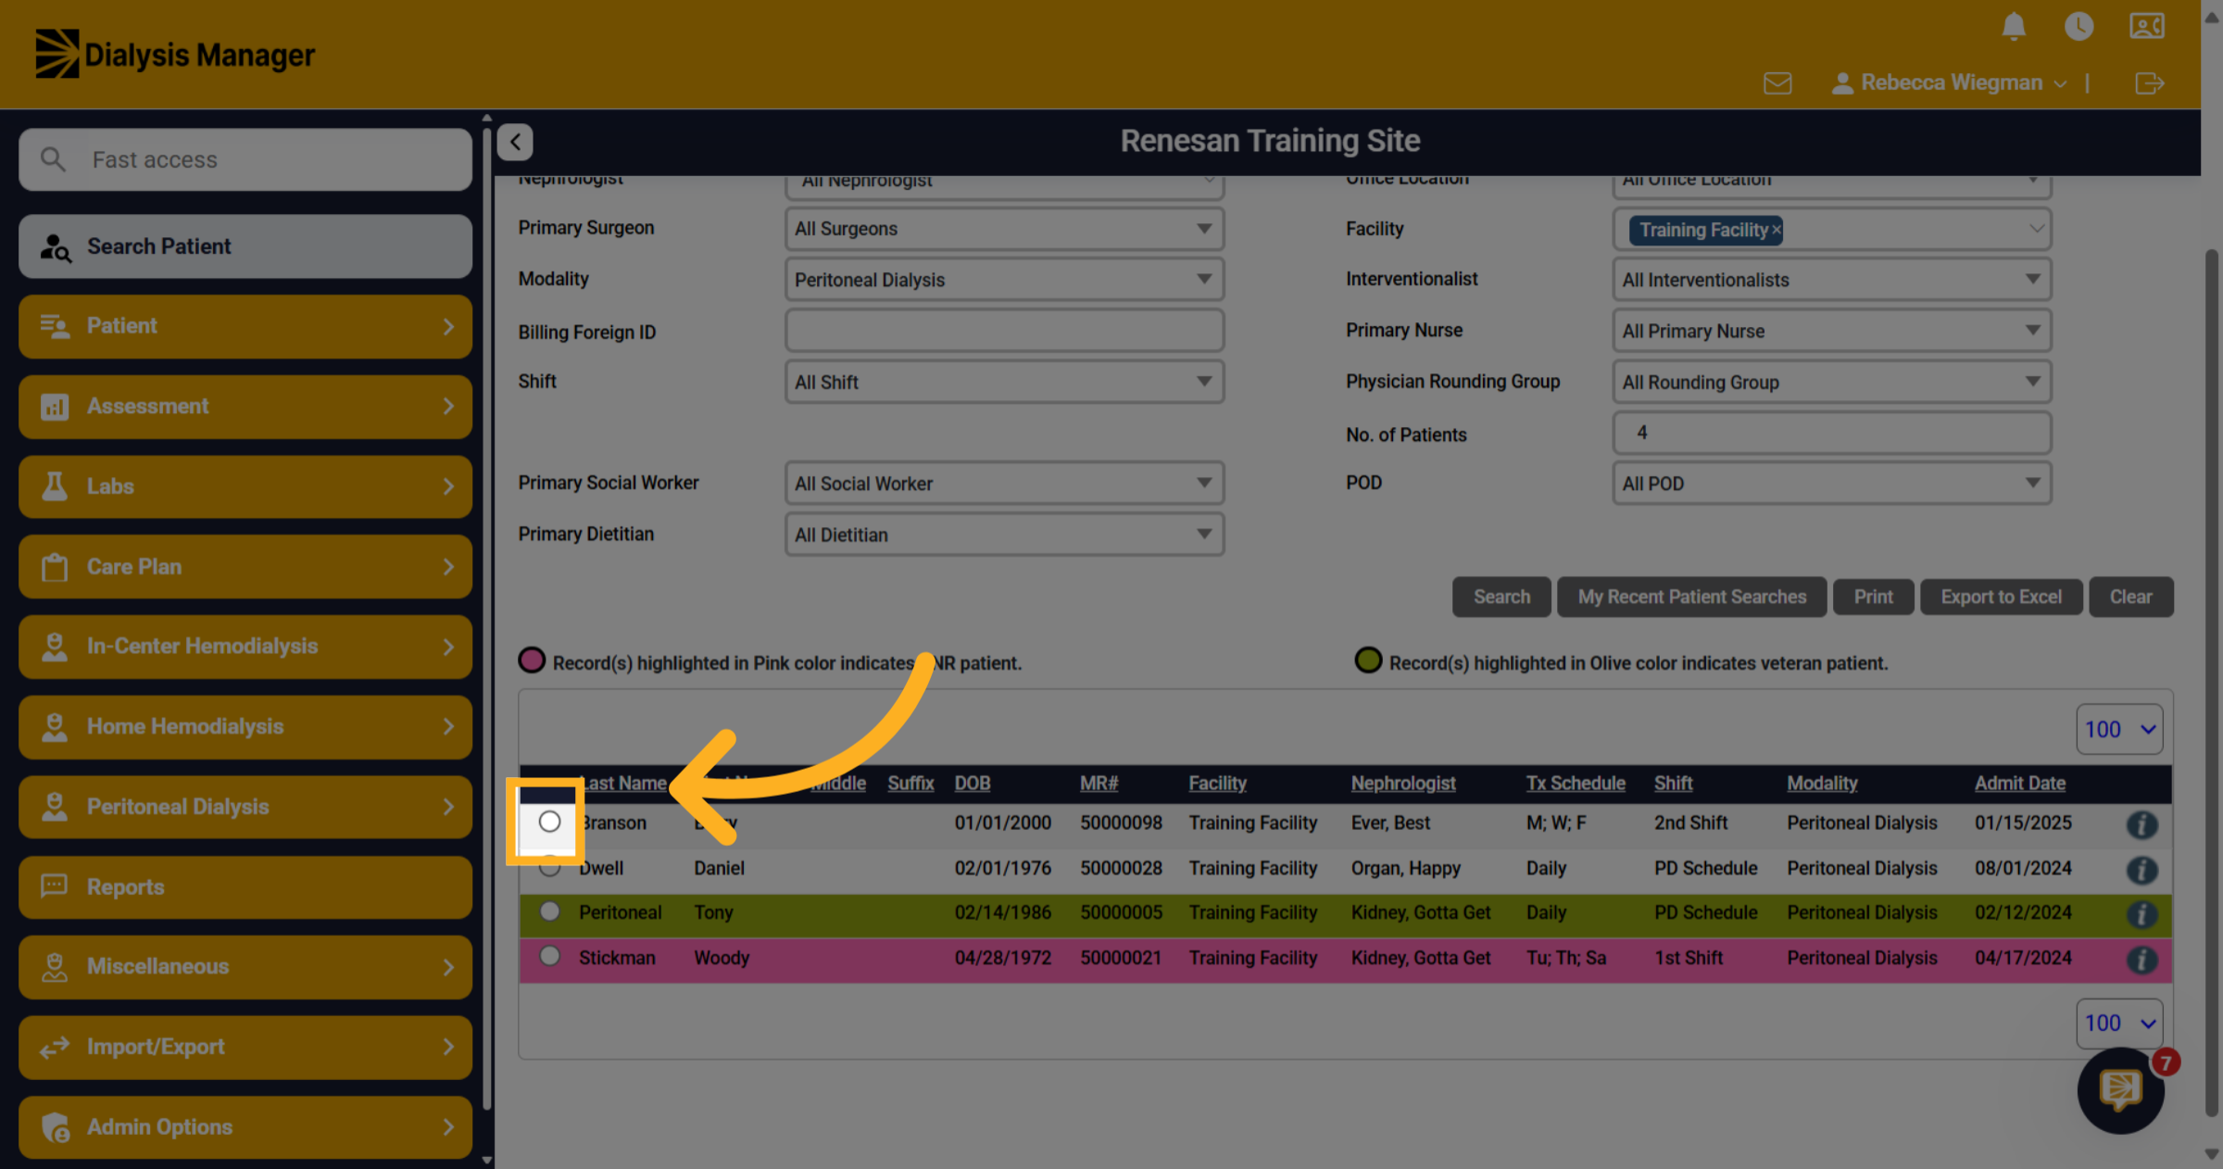Open the Modality Peritoneal Dialysis dropdown
This screenshot has height=1169, width=2223.
[x=1004, y=280]
